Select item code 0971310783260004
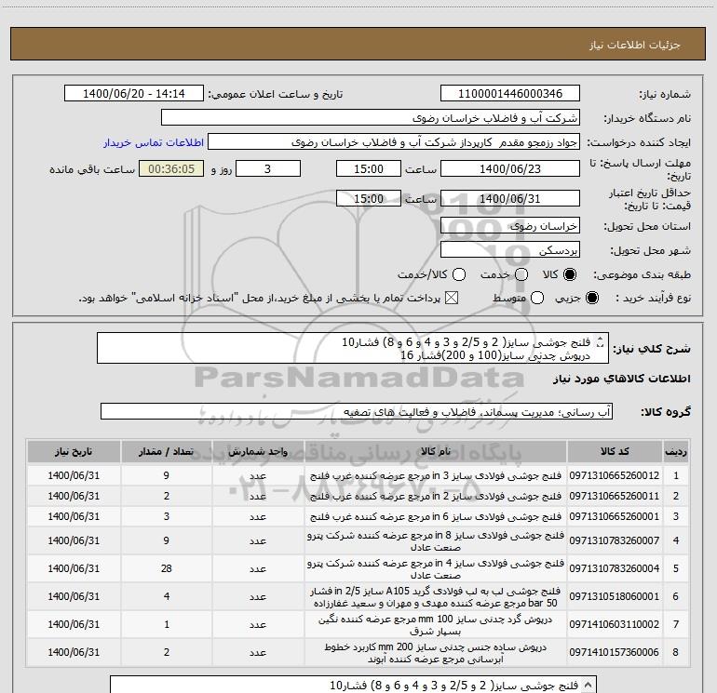The image size is (717, 693). tap(615, 568)
